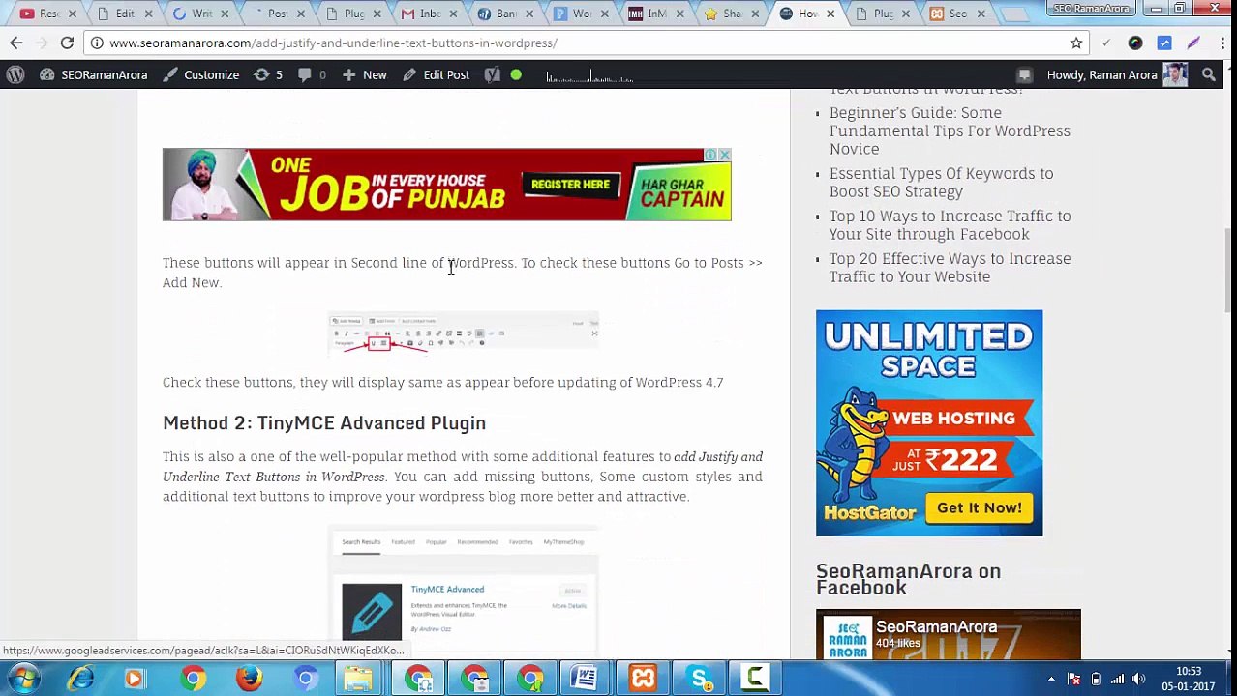
Task: Open the WordPress editor toolbar screenshot thumbnail
Action: pos(463,333)
